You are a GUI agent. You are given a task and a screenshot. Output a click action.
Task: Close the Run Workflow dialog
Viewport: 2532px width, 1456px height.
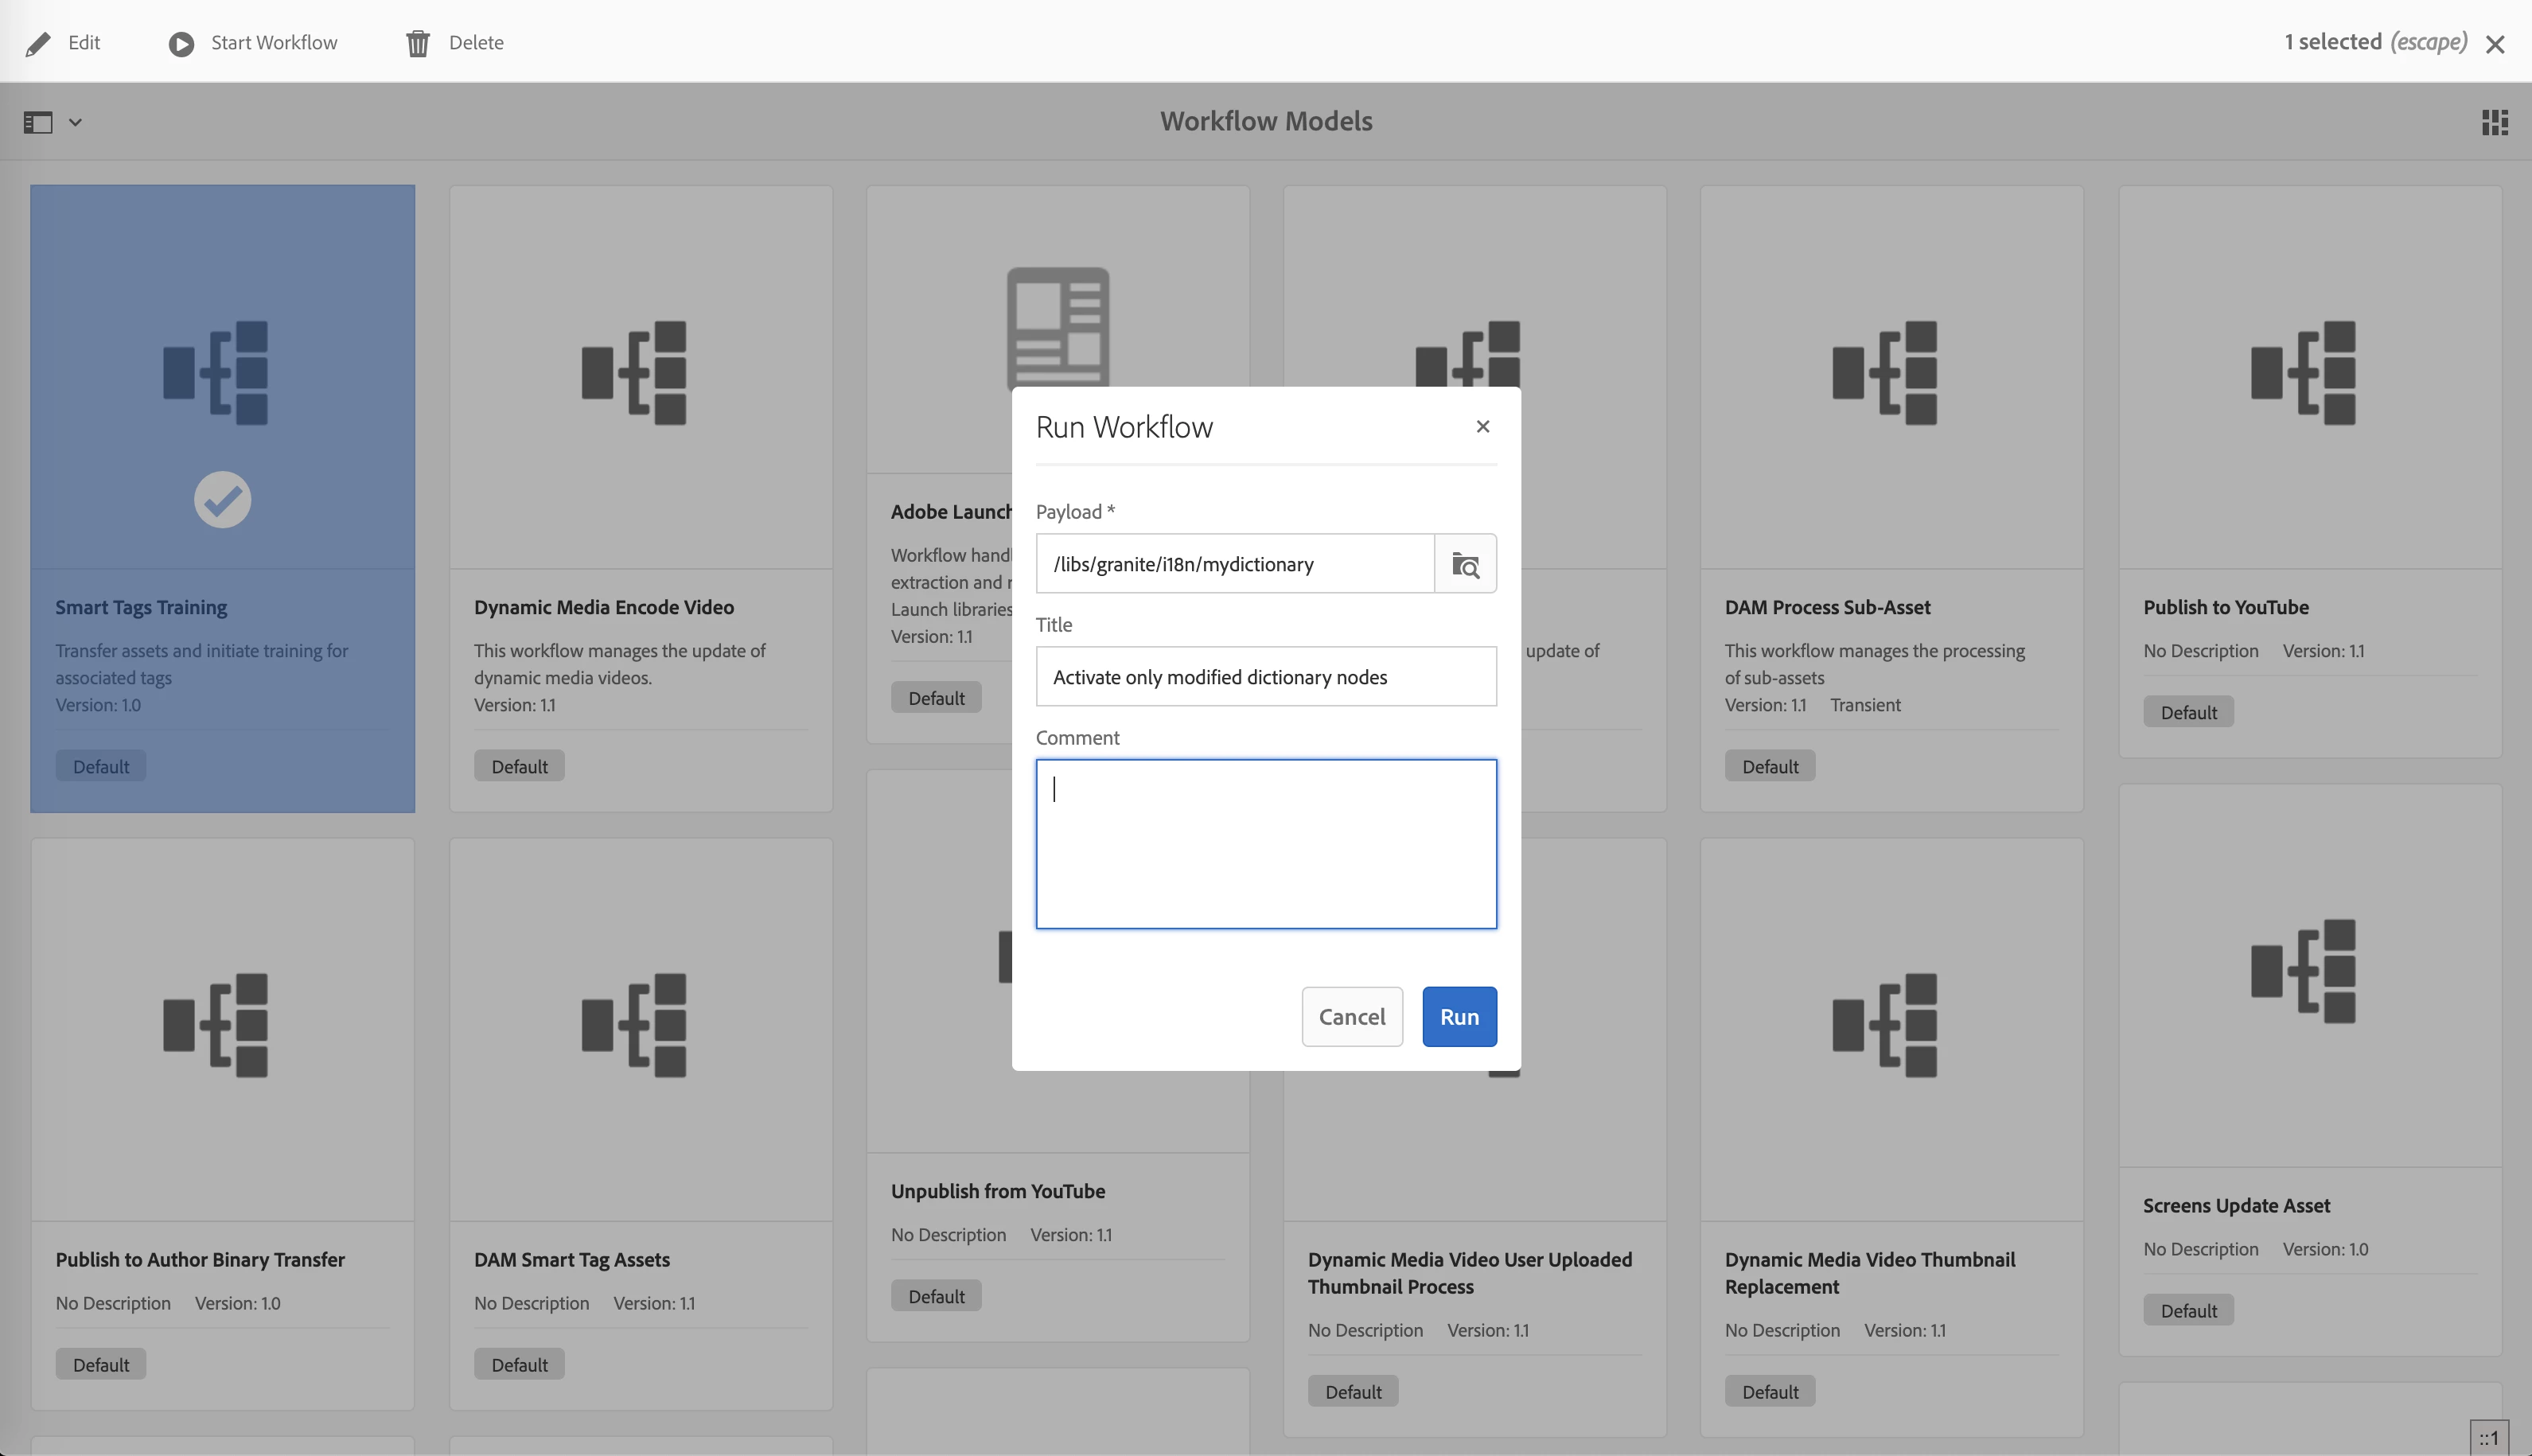pos(1483,427)
